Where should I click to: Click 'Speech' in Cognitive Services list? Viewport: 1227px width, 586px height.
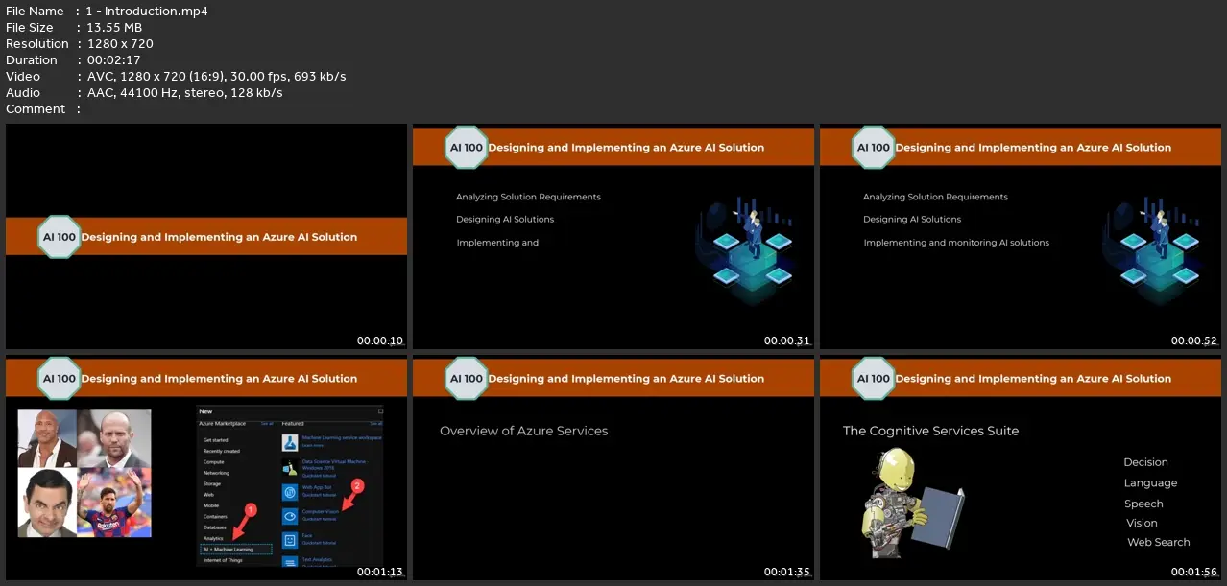[1143, 504]
